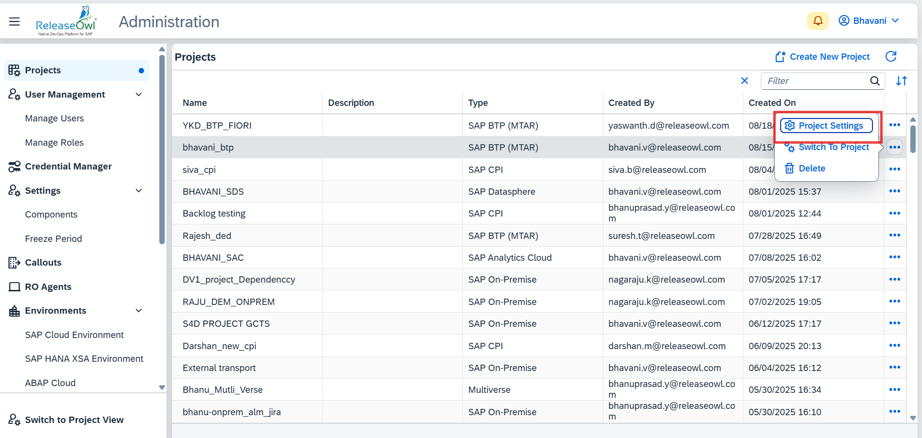Open the more options for siva_cpi row
Viewport: 922px width, 438px height.
click(895, 169)
